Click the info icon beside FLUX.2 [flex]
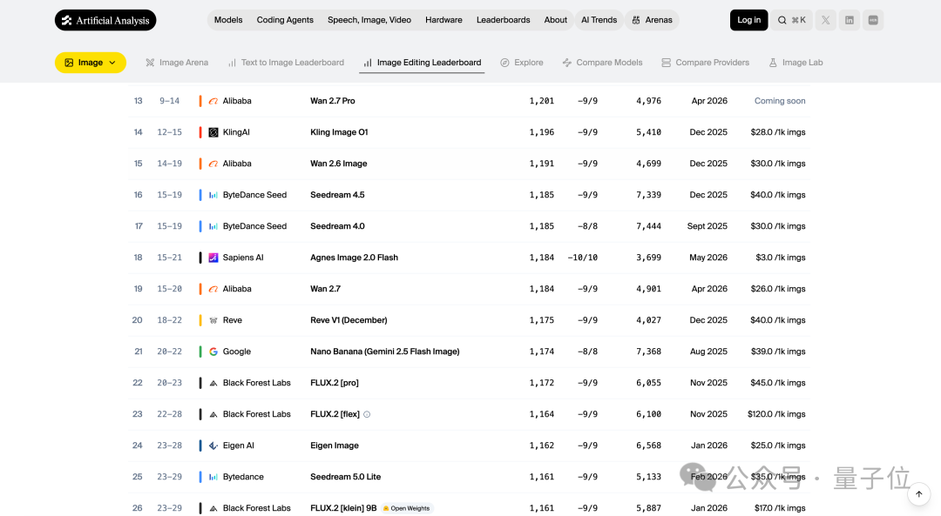 click(x=367, y=414)
